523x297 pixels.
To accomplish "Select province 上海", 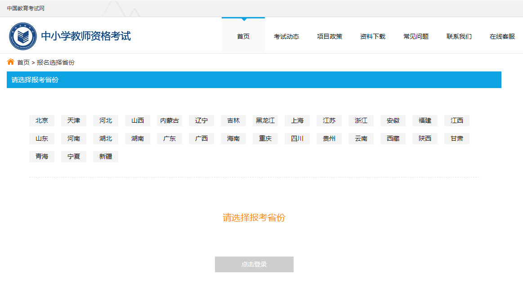I will [x=297, y=120].
